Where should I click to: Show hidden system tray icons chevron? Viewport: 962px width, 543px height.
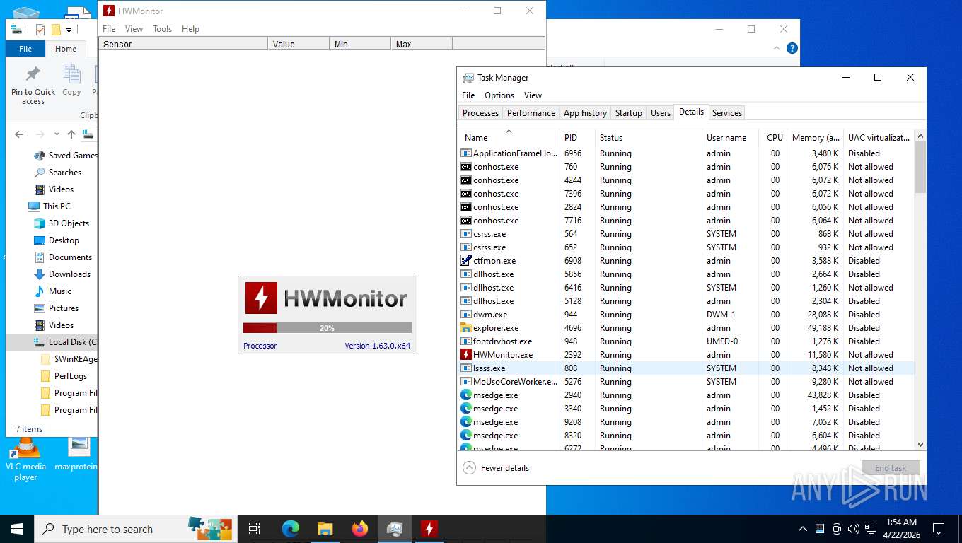(x=803, y=529)
